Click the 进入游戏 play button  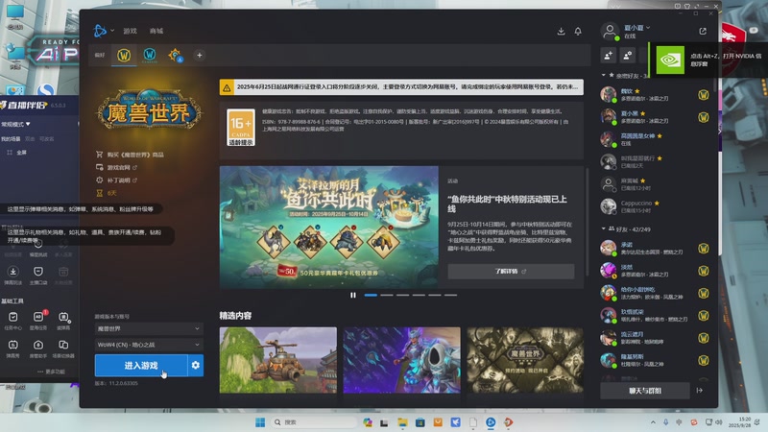141,366
